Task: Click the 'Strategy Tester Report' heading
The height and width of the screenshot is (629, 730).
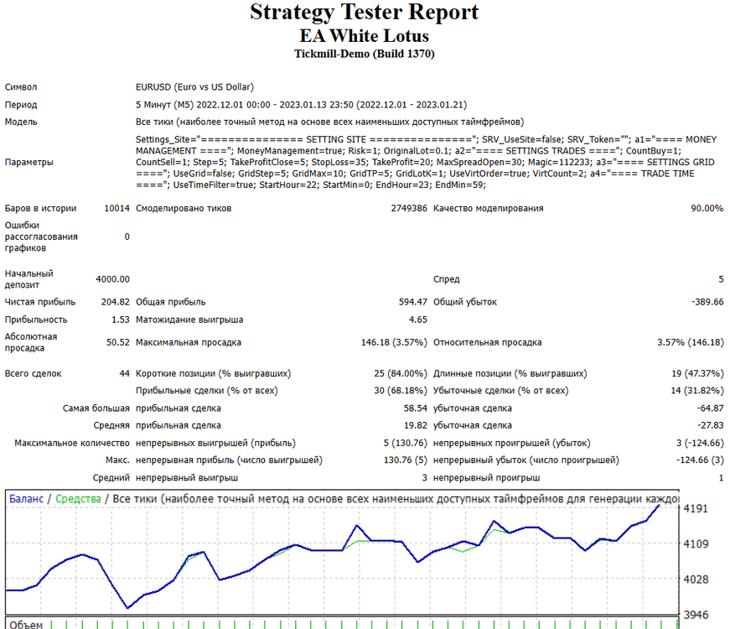Action: 364,12
